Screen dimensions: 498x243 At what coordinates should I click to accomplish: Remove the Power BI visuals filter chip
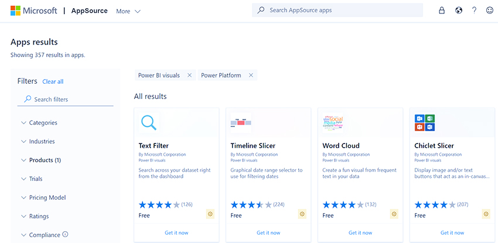pyautogui.click(x=190, y=76)
